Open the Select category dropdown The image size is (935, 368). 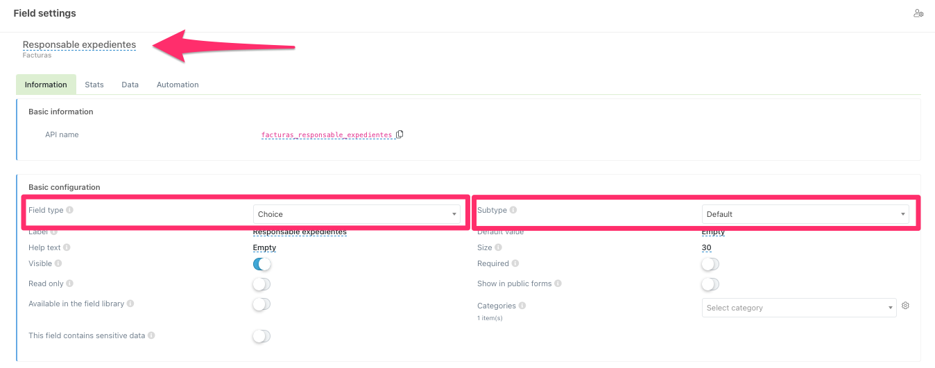pos(799,308)
